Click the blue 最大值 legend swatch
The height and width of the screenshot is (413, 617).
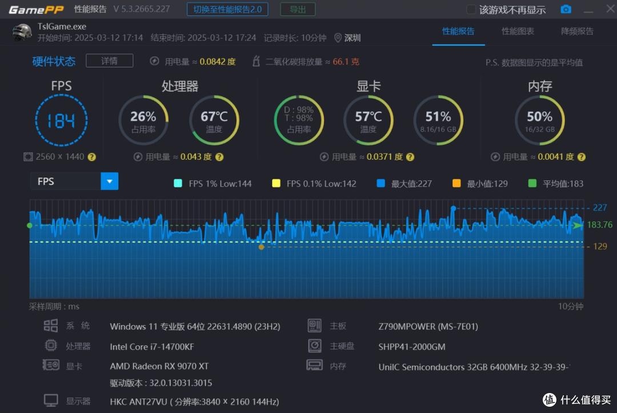[381, 184]
